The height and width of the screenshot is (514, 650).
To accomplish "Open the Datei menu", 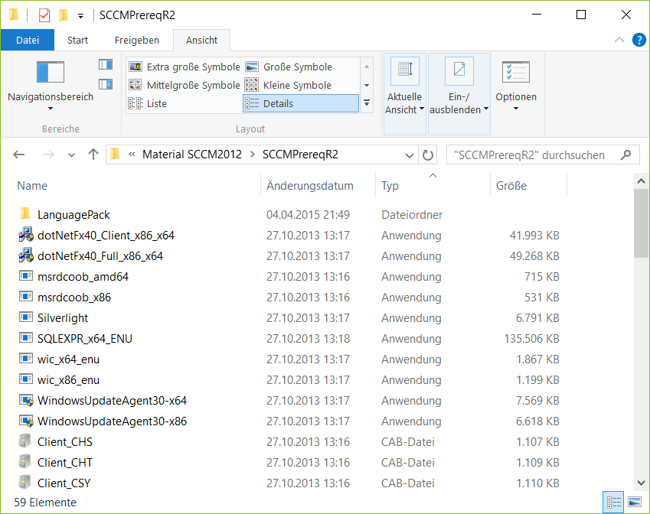I will click(x=28, y=41).
